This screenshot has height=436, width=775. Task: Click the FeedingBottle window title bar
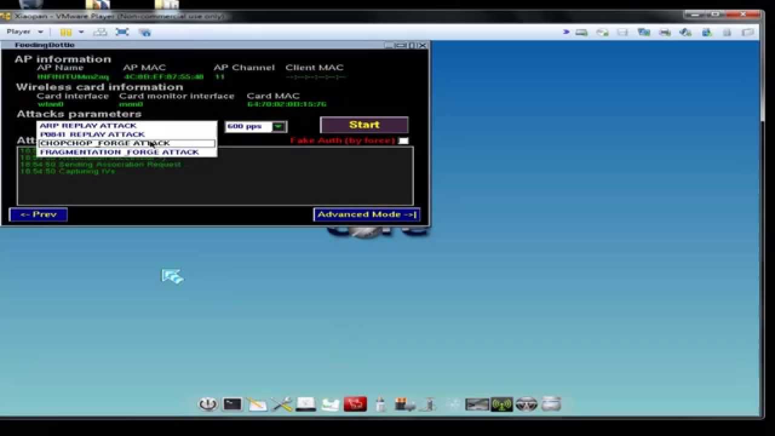tap(215, 45)
